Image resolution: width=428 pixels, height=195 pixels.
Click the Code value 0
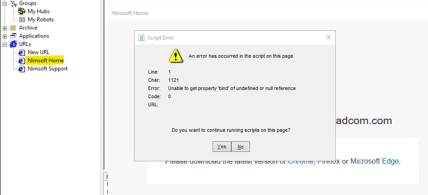click(169, 96)
